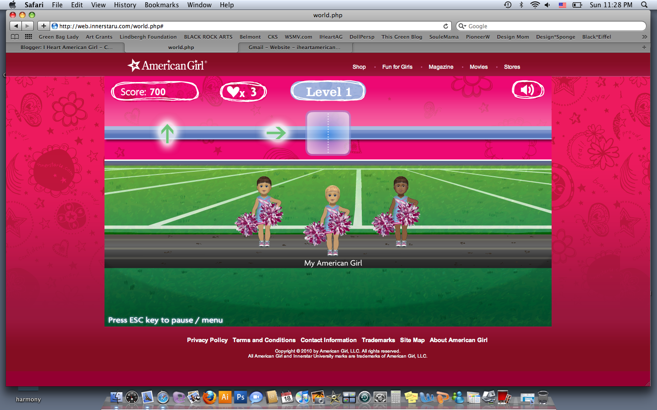The image size is (657, 410).
Task: Open the History menu
Action: tap(125, 5)
